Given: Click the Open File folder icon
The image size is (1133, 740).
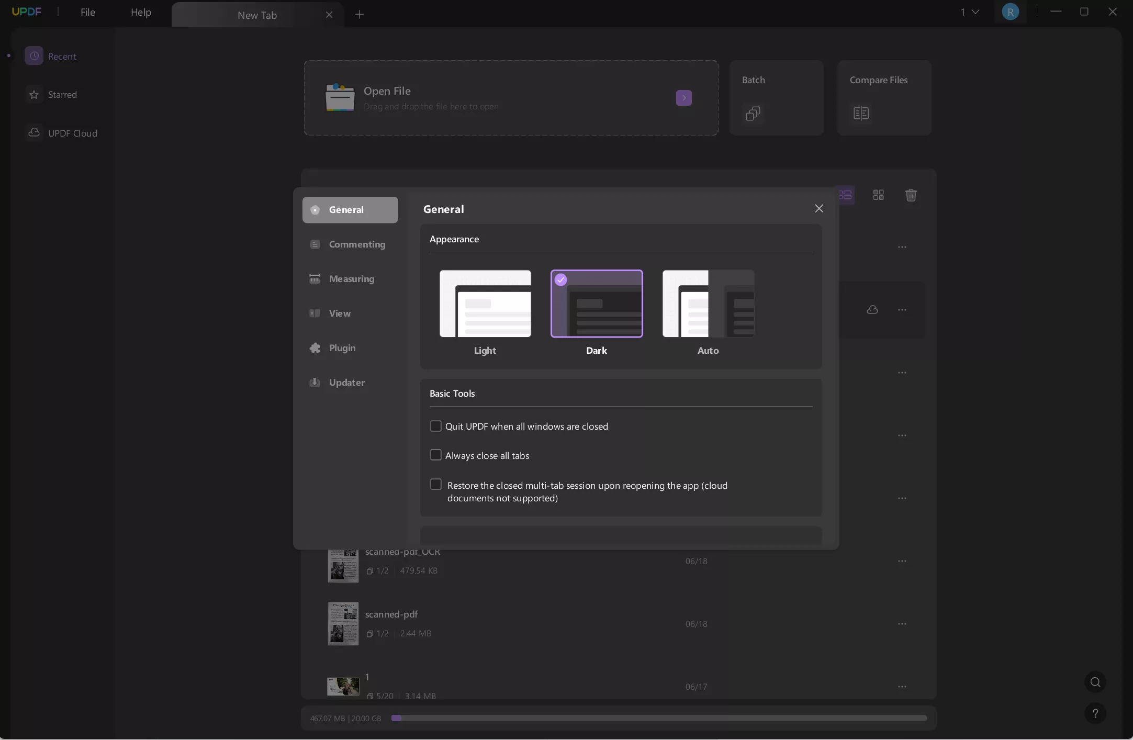Looking at the screenshot, I should (x=340, y=98).
